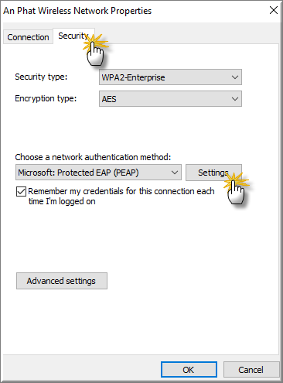
Task: Open the AES encryption type combo box
Action: pos(170,98)
